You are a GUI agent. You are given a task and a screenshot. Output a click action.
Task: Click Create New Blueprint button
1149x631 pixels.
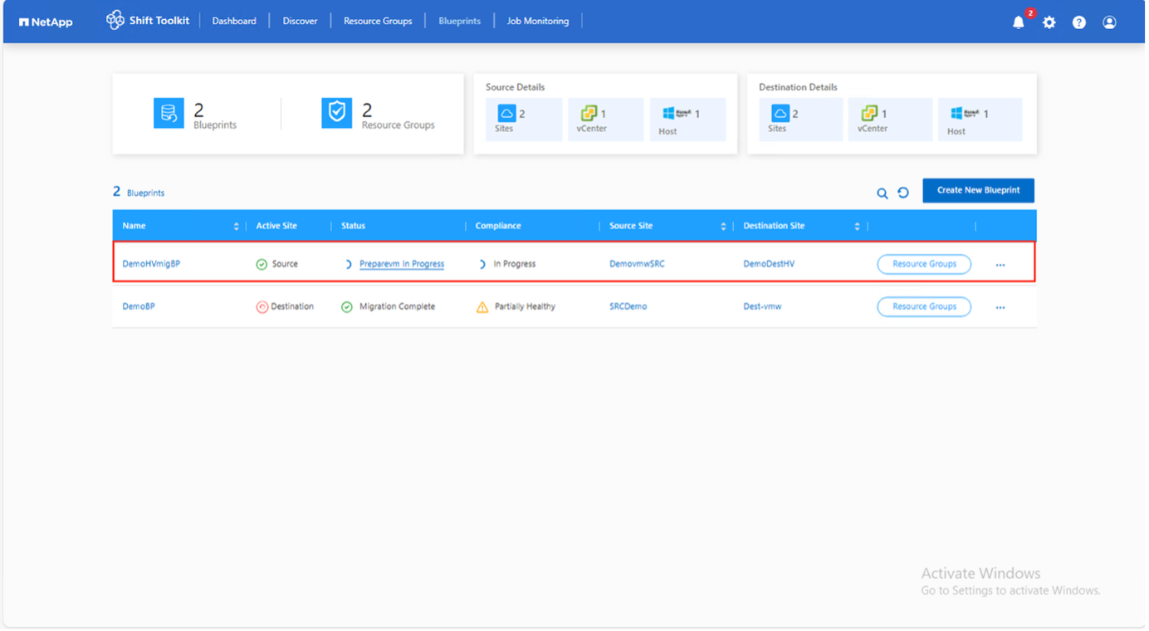click(978, 190)
